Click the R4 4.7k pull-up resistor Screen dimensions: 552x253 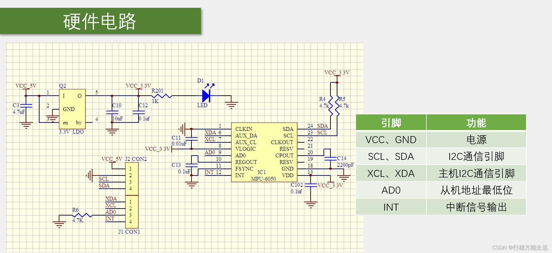point(330,106)
